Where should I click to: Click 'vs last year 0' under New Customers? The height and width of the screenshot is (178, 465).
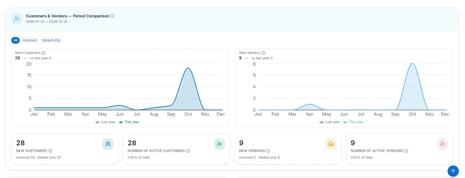click(x=40, y=58)
